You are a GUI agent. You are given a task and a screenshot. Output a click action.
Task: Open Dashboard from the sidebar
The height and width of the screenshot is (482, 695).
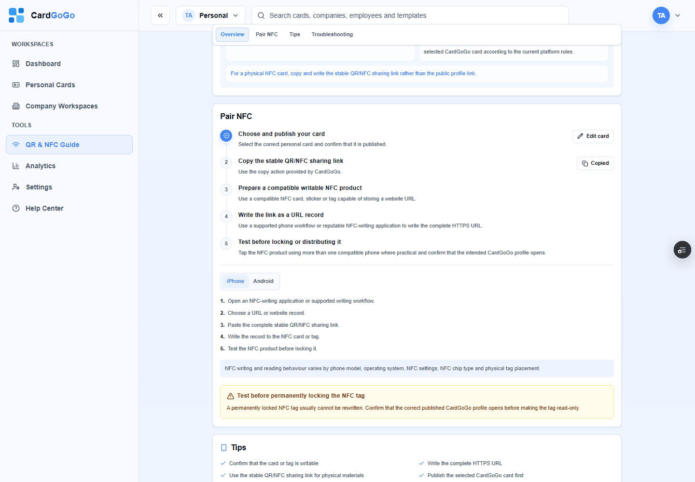(69, 64)
